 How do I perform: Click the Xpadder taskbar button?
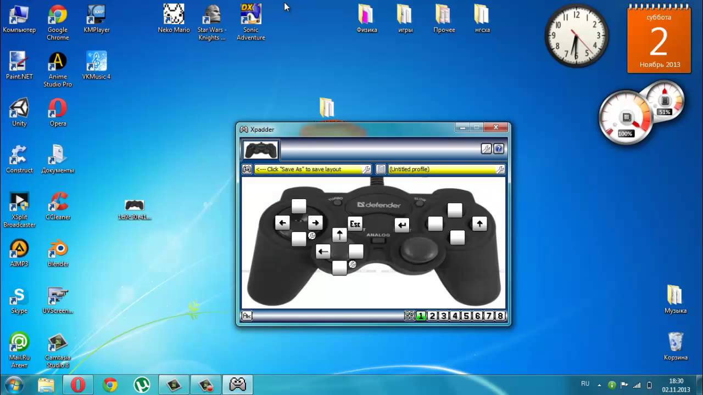[x=238, y=385]
